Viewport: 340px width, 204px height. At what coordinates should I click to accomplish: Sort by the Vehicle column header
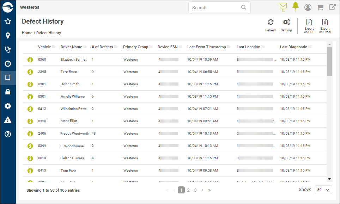pos(44,47)
